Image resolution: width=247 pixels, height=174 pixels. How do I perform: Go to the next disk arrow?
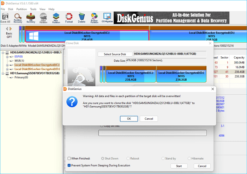[x=11, y=29]
